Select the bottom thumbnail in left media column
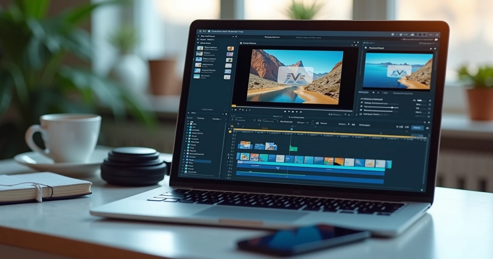 click(197, 76)
